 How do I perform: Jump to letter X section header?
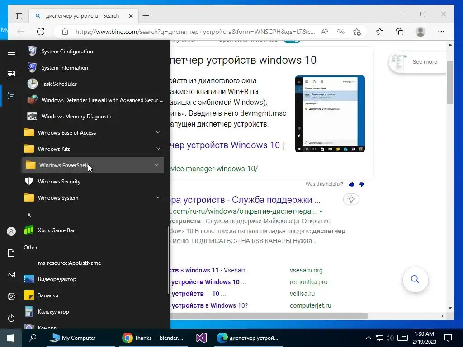pos(29,215)
